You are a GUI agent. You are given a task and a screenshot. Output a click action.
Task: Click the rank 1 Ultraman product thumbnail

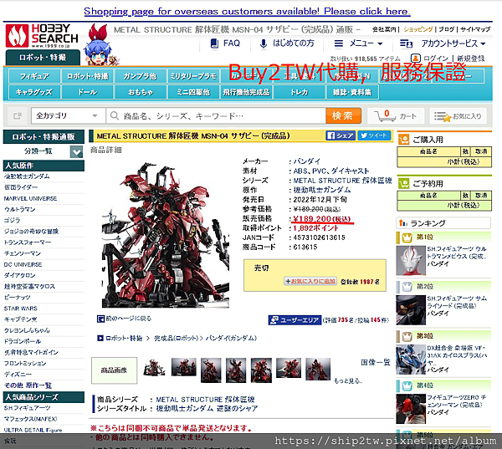(x=411, y=261)
